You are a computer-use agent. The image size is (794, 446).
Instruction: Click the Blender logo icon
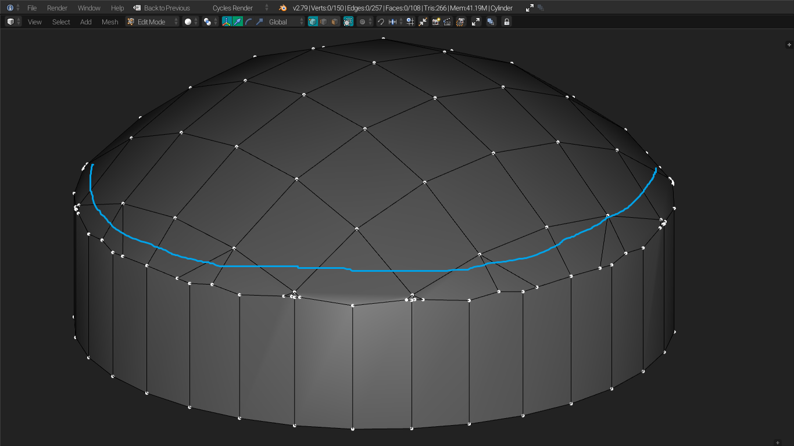point(282,8)
